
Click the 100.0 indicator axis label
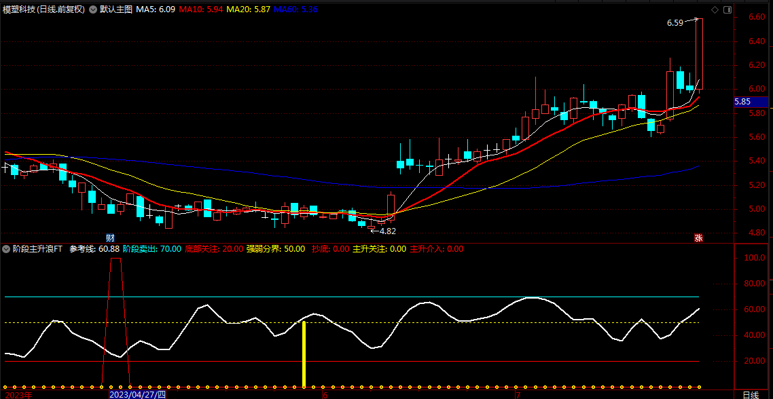click(755, 258)
